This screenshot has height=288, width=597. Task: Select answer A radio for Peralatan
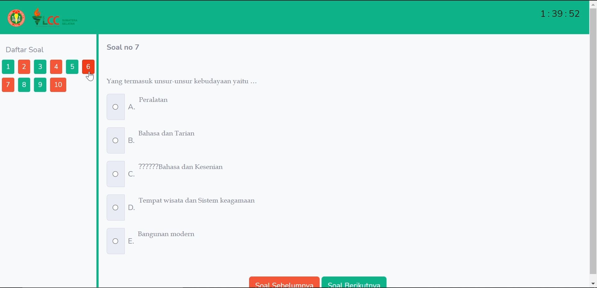[115, 107]
